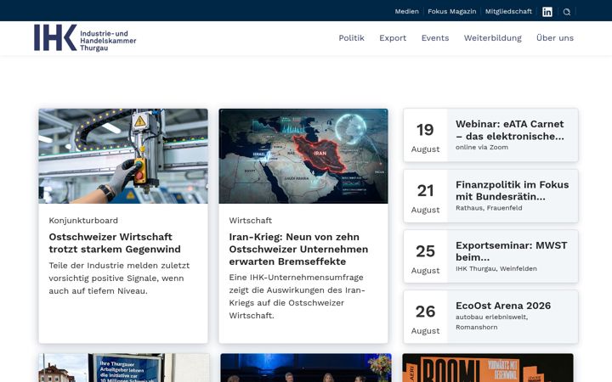Open event 'Exportseminar: MWST beim...'
The image size is (612, 382).
point(512,251)
